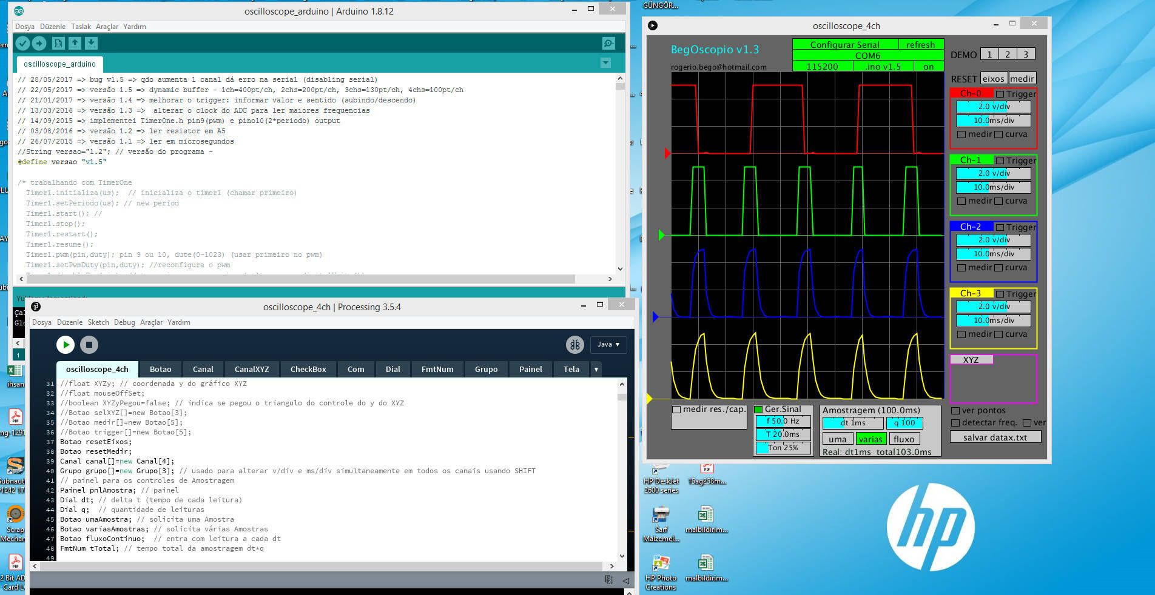The image size is (1155, 595).
Task: Open a sketch using the Arduino toolbar icon
Action: click(x=73, y=43)
